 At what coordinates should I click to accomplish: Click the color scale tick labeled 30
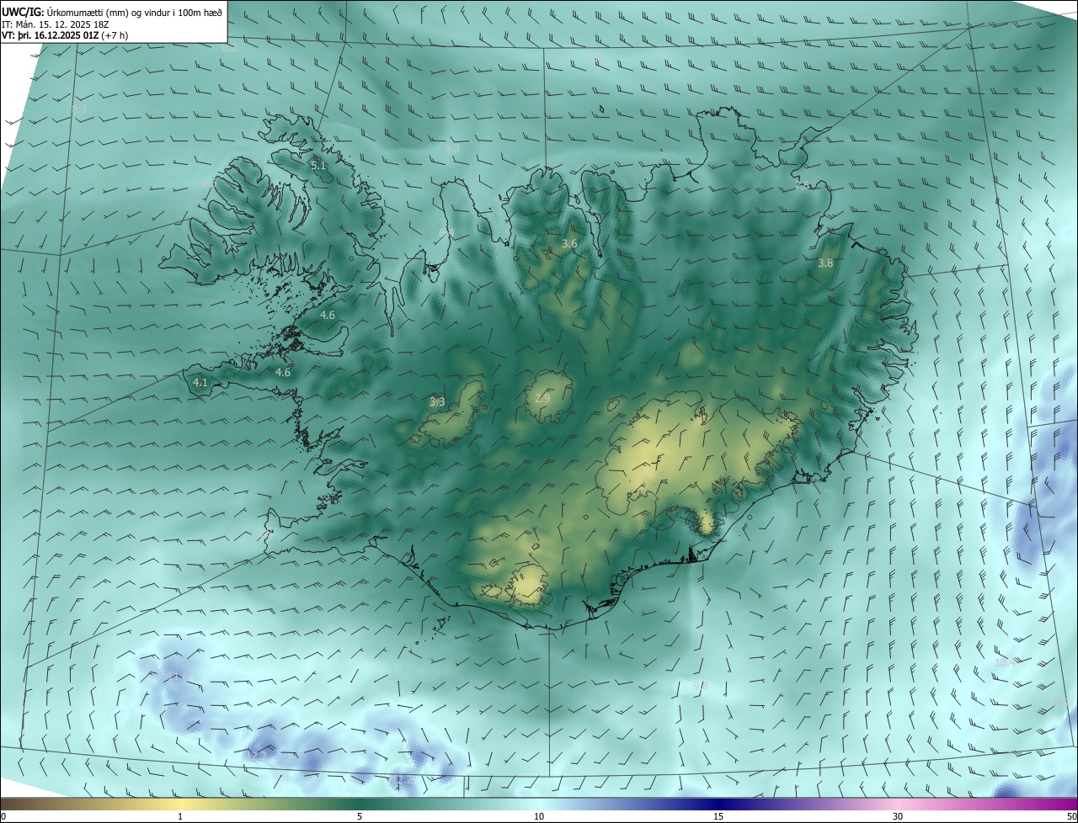[x=898, y=816]
